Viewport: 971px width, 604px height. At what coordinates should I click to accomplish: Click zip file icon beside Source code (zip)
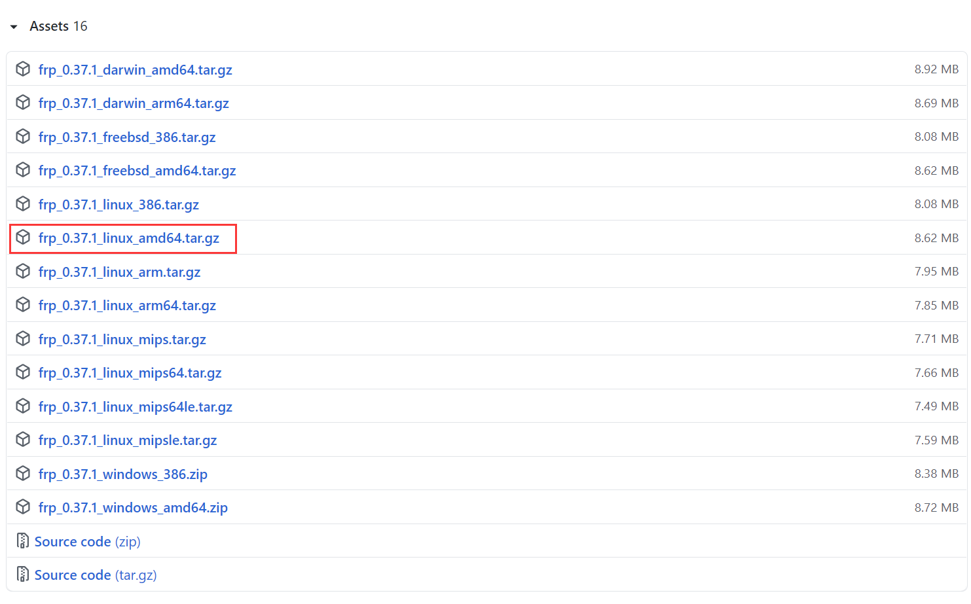(23, 541)
